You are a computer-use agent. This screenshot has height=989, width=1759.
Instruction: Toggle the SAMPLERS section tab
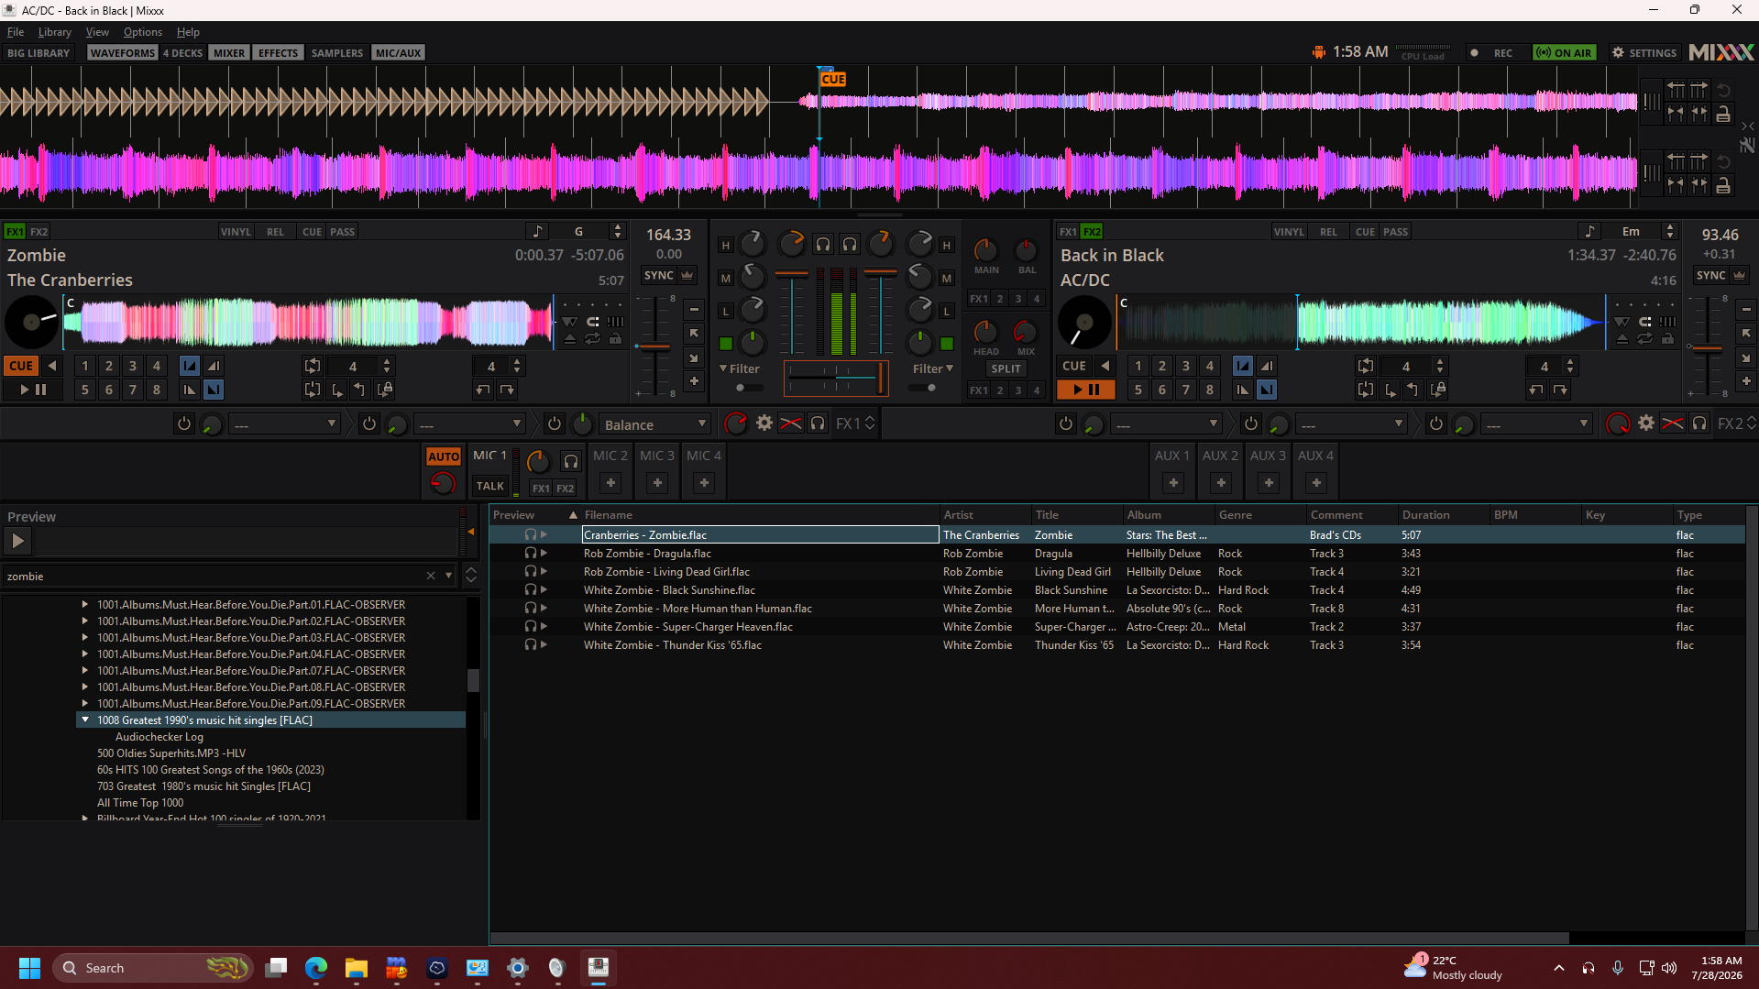click(x=337, y=52)
